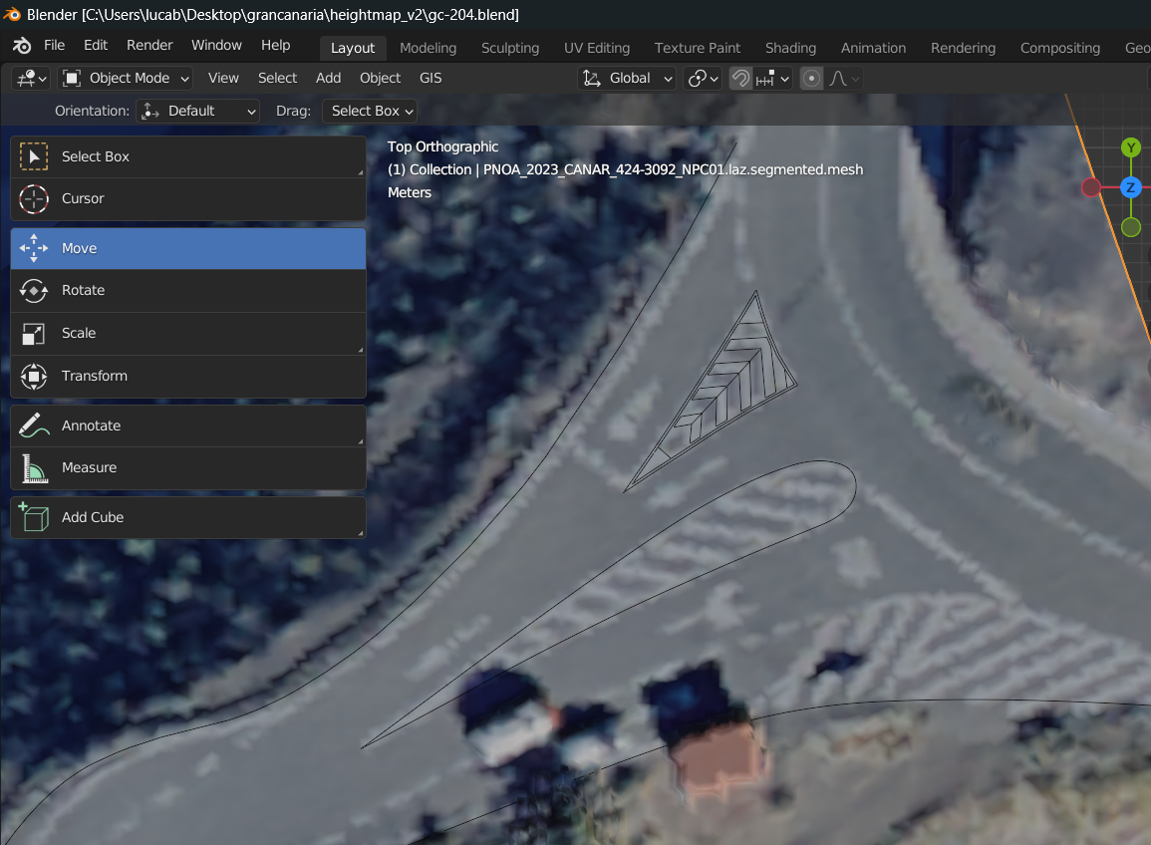
Task: Switch to the Compositing workspace tab
Action: coord(1060,48)
